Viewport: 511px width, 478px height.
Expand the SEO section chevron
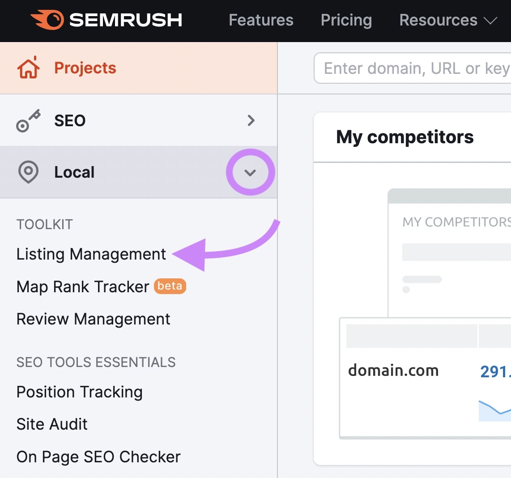pos(251,120)
